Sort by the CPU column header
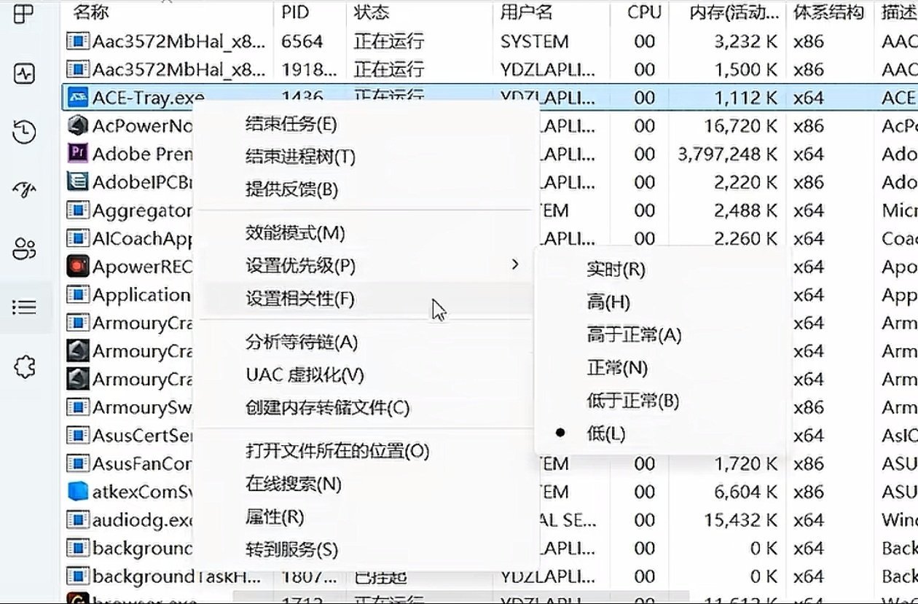The height and width of the screenshot is (604, 918). [x=644, y=12]
